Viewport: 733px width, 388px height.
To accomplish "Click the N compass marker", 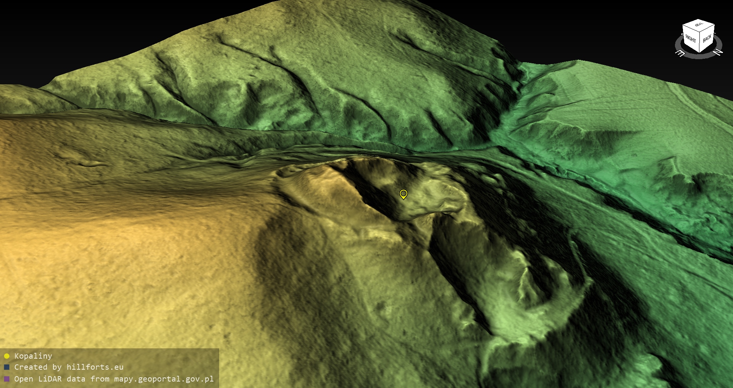I will (x=718, y=52).
